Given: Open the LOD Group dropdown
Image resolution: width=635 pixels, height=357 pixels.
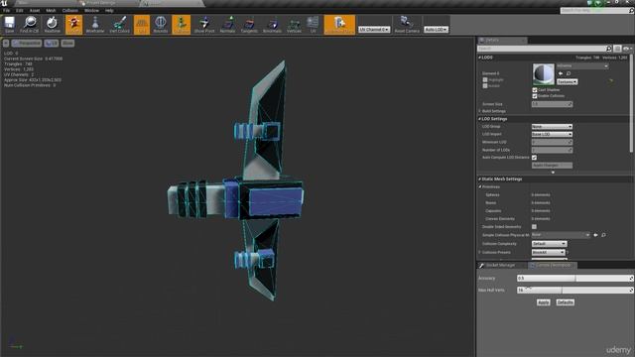Looking at the screenshot, I should tap(552, 127).
